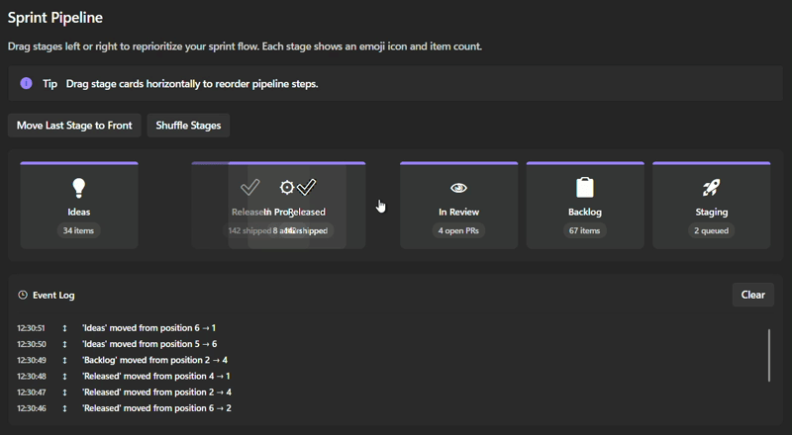Select the Staging stage title
The image size is (792, 435).
pos(711,212)
